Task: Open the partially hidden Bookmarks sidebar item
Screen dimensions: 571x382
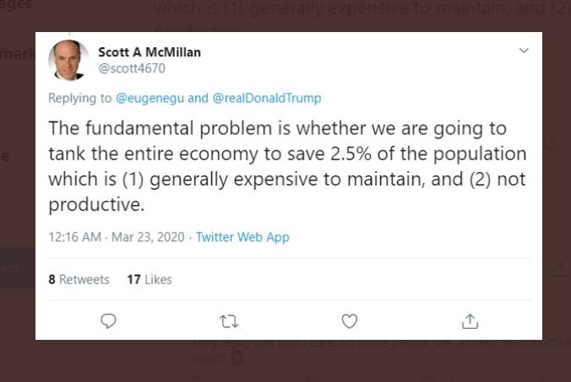Action: (17, 54)
